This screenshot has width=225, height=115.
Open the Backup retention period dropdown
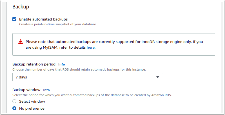(x=88, y=77)
